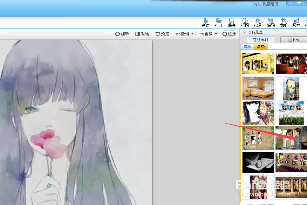The image size is (307, 205).
Task: Switch to the 在线素材 tab
Action: coord(260,40)
